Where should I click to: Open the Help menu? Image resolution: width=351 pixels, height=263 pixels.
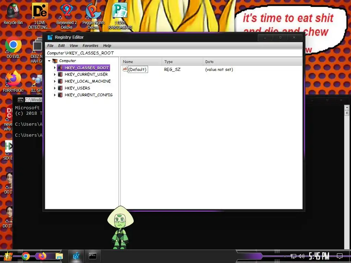(107, 46)
